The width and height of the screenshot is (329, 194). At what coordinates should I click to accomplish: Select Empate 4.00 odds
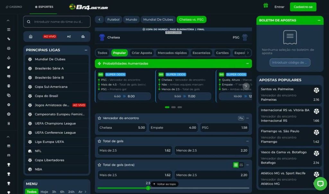(173, 128)
